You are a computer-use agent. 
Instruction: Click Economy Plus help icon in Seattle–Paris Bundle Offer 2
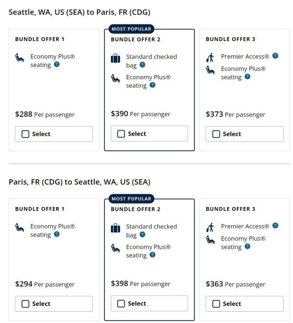pos(153,85)
